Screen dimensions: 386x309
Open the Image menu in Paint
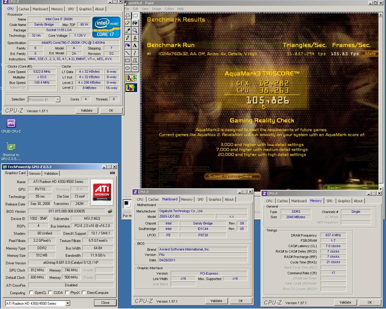[x=157, y=9]
